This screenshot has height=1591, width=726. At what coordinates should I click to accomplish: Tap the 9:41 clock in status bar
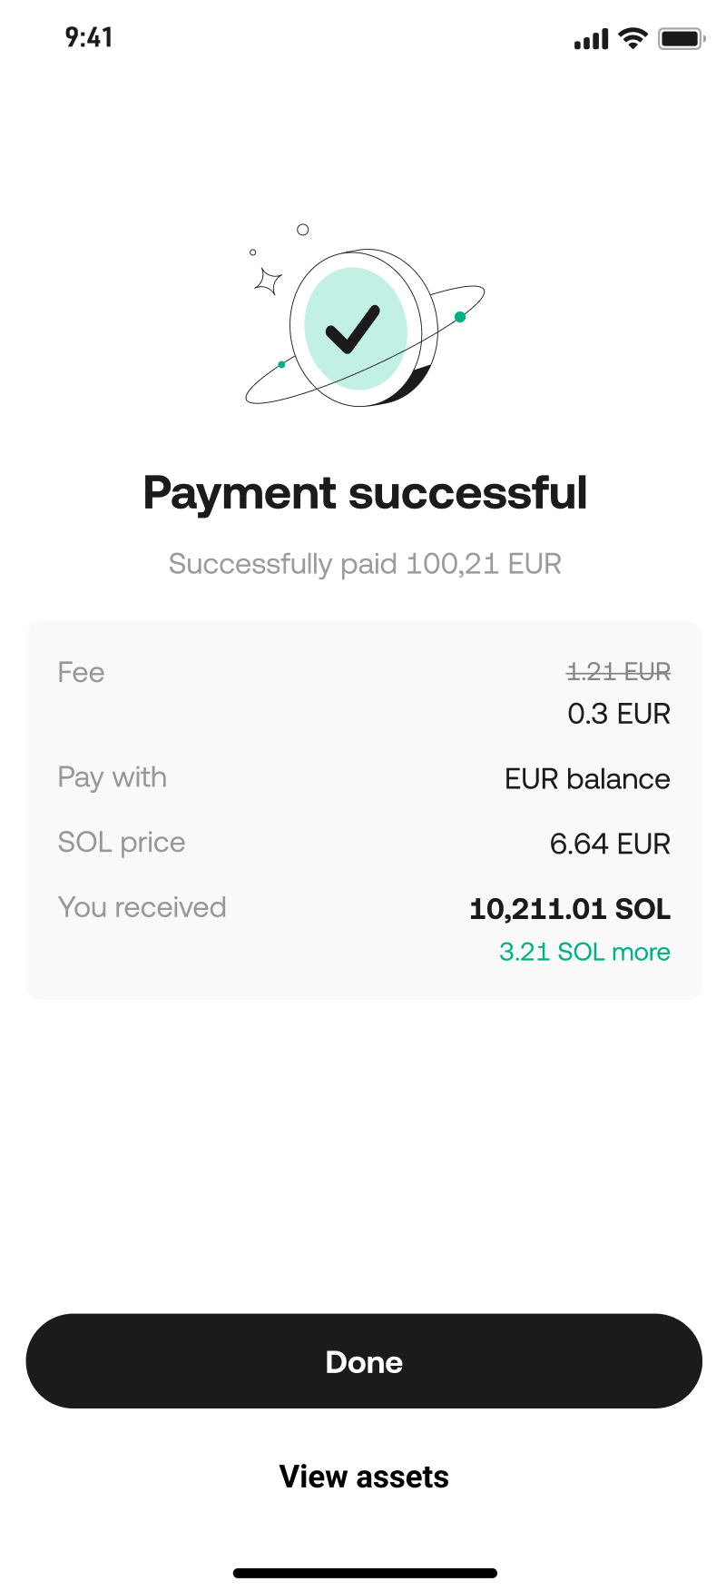click(x=89, y=37)
